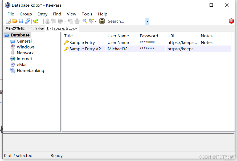Screen dimensions: 237x161
Task: Click the red X icon right of the toolbar
Action: 231,21
